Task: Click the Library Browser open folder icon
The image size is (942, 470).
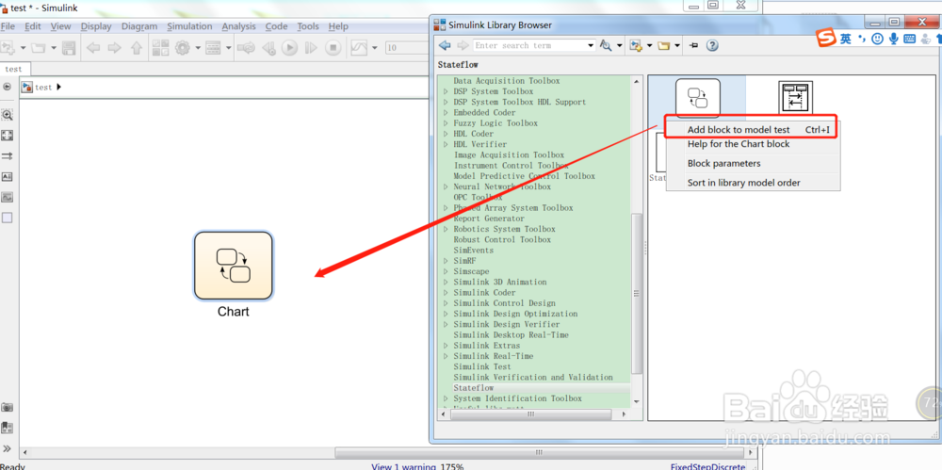Action: click(x=664, y=45)
